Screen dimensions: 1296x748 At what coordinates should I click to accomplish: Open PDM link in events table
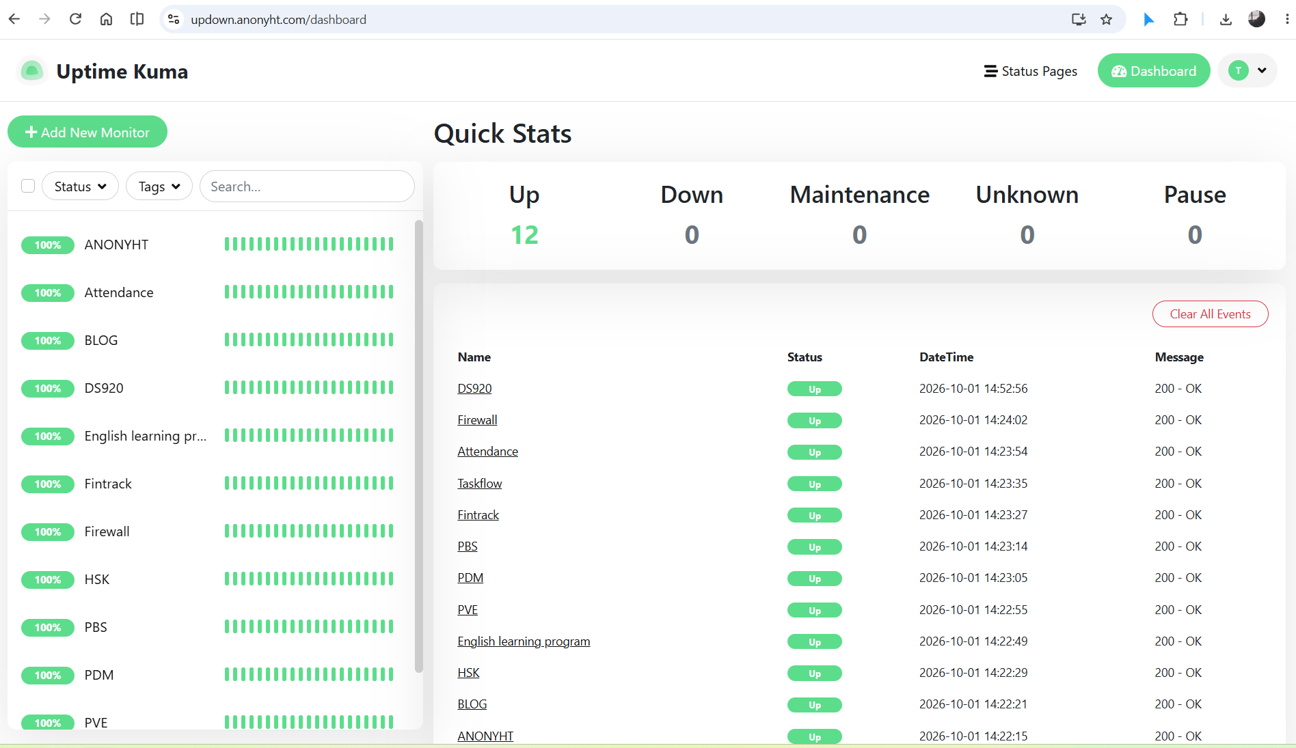tap(470, 577)
